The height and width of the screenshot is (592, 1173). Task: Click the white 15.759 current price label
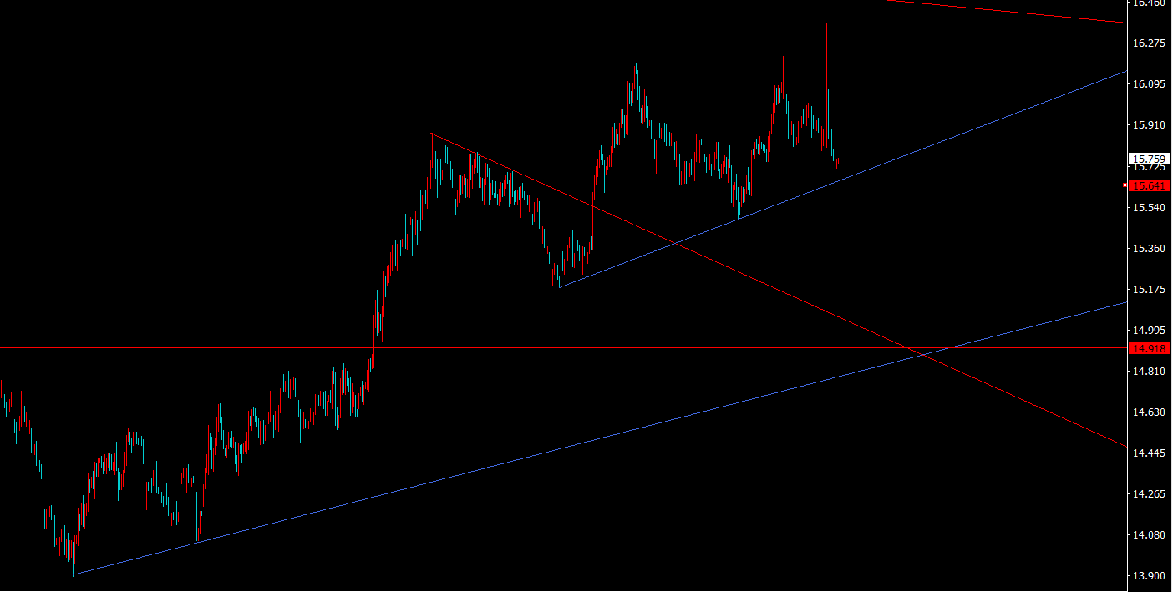(x=1147, y=159)
